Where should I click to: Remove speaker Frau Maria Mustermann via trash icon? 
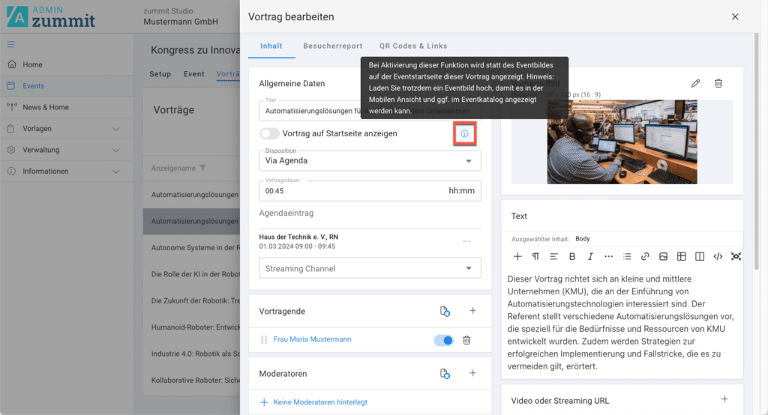[466, 340]
